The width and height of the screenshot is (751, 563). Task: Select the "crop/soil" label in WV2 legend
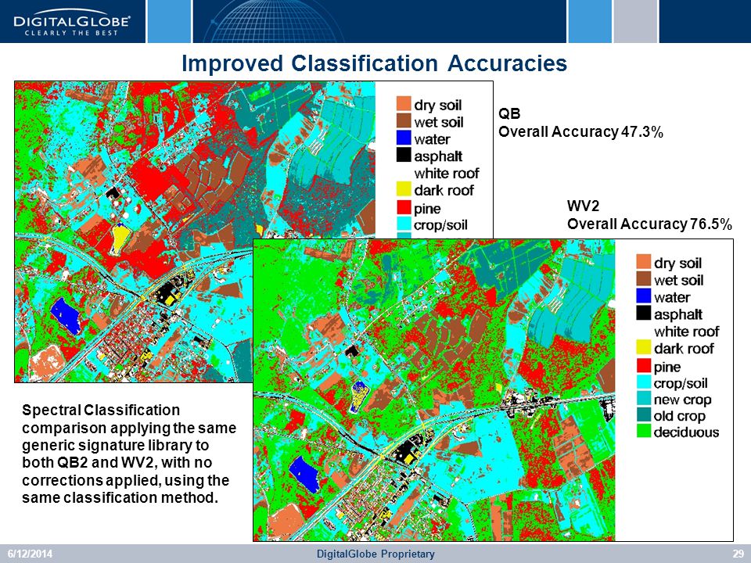[681, 383]
